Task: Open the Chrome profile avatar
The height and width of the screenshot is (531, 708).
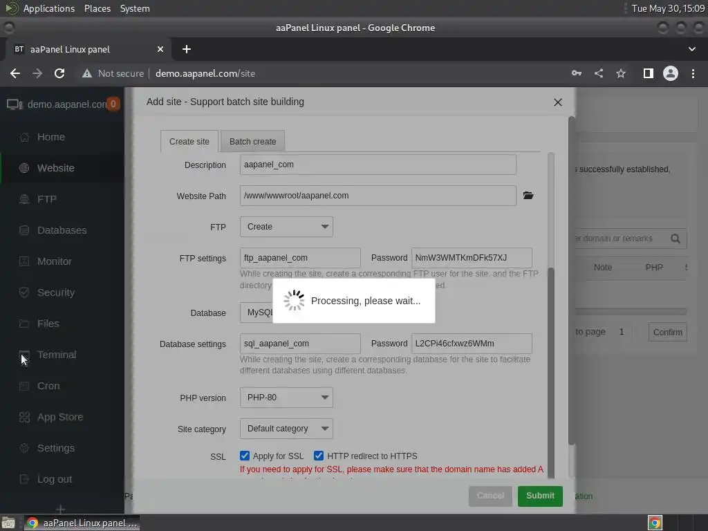Action: pyautogui.click(x=671, y=73)
